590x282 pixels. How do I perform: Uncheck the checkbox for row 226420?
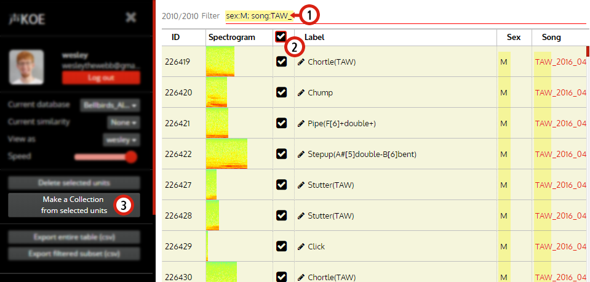tap(281, 92)
